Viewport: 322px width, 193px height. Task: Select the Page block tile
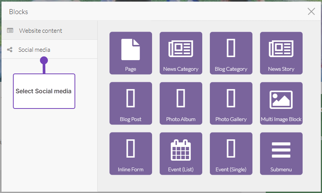pos(130,53)
